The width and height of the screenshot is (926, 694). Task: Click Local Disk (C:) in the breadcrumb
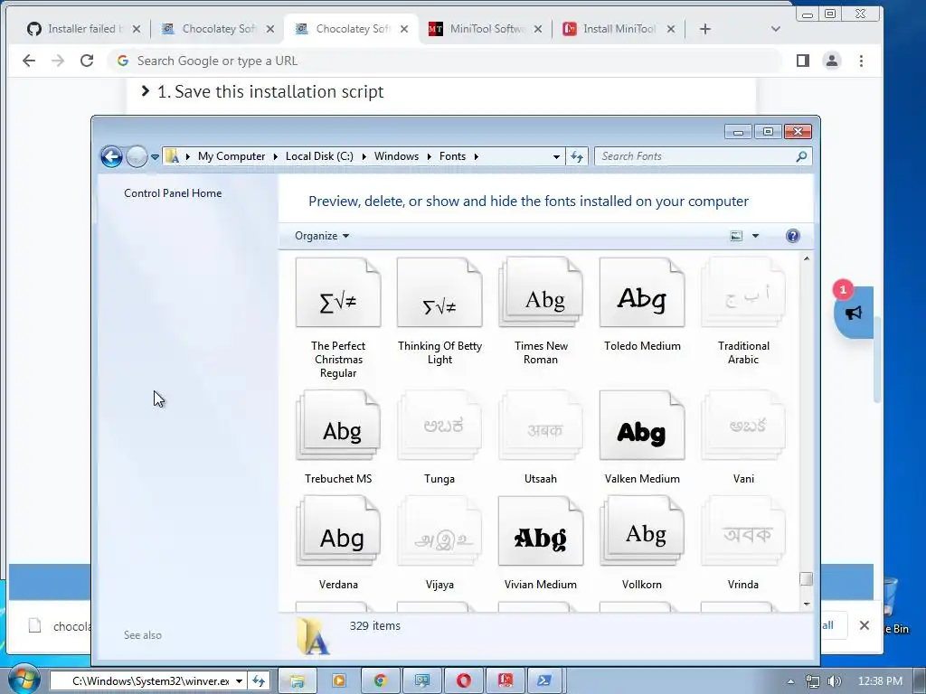coord(319,156)
